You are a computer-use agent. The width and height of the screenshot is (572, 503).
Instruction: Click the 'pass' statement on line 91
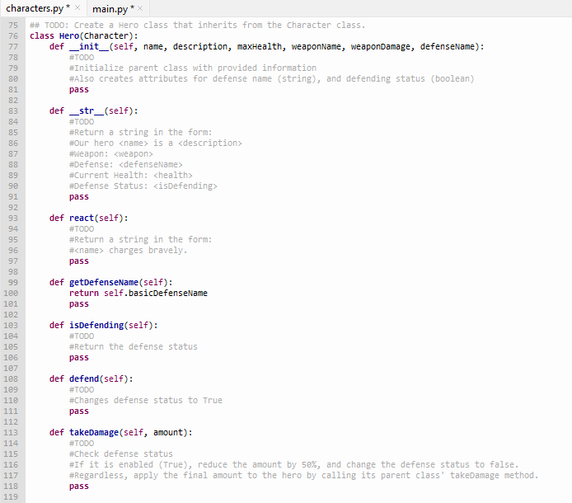click(79, 197)
